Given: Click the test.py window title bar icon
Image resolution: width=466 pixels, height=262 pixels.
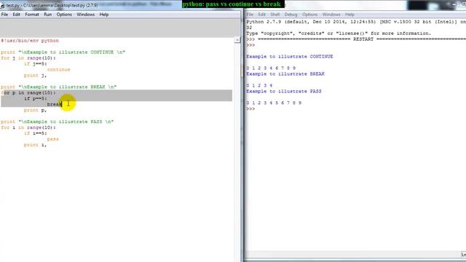Looking at the screenshot, I should (x=2, y=5).
